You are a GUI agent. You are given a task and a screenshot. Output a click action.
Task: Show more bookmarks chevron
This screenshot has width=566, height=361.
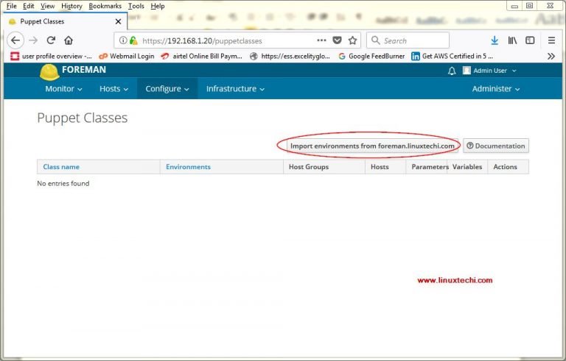coord(551,56)
